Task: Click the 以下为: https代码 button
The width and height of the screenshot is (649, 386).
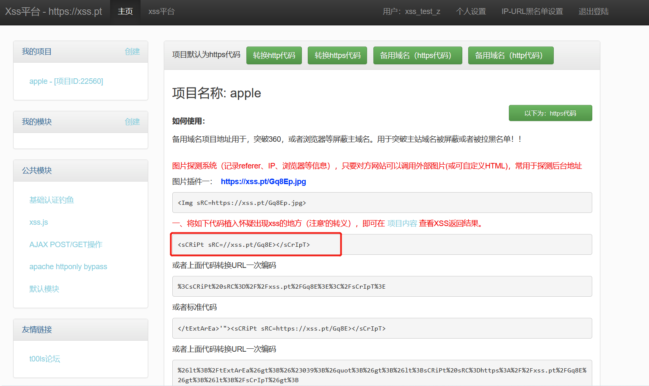Action: [x=550, y=113]
